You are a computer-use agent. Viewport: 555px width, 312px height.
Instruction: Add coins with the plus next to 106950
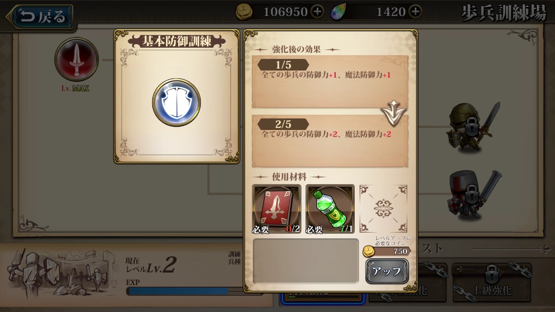tap(317, 12)
